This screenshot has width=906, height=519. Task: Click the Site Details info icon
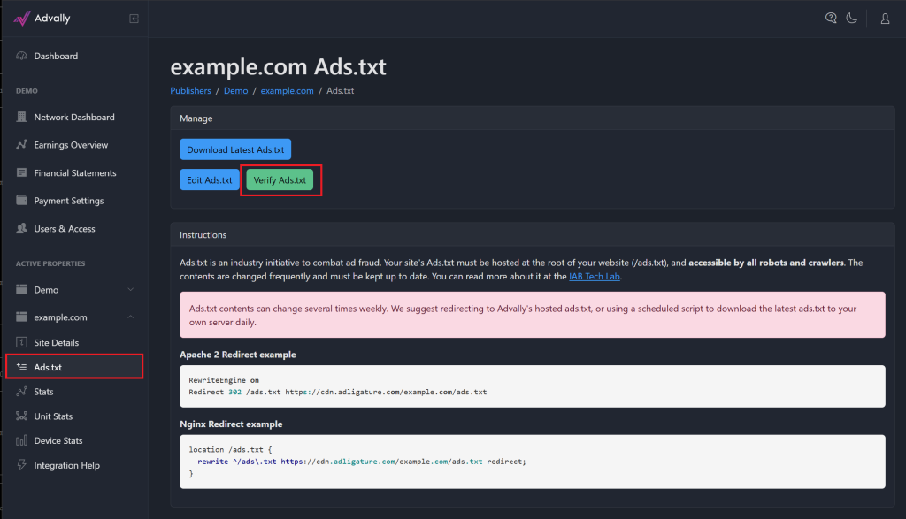[21, 342]
